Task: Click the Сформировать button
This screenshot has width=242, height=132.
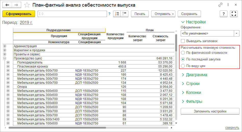Action: point(18,14)
